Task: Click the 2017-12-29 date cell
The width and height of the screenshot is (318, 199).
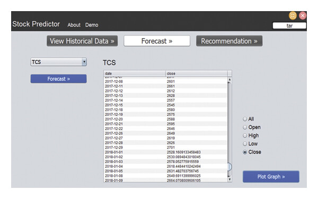Action: click(x=135, y=147)
